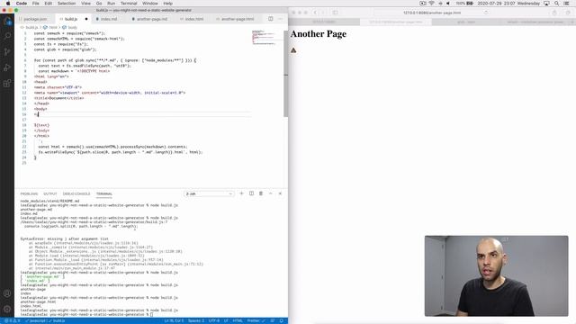Screen dimensions: 576x324
Task: Switch to the PROBLEMS panel tab
Action: coord(29,193)
